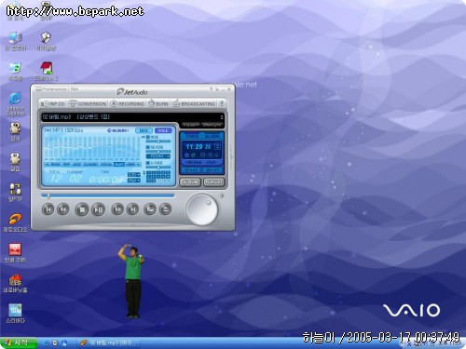Select the POP equalizer preset
The image size is (466, 349).
click(67, 165)
